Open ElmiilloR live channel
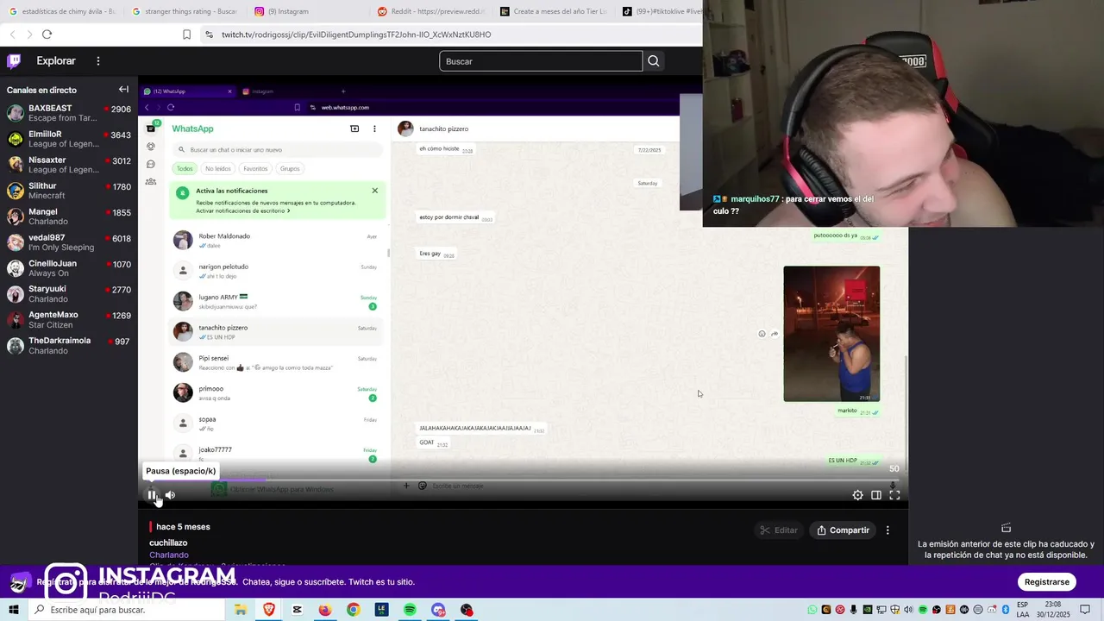 [x=69, y=139]
